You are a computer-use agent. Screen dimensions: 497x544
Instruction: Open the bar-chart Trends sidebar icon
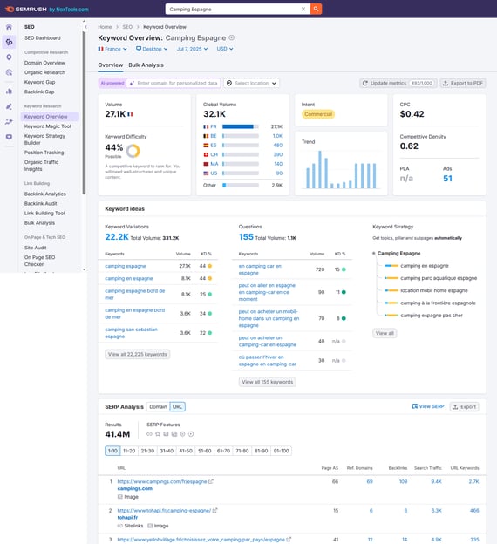click(9, 92)
